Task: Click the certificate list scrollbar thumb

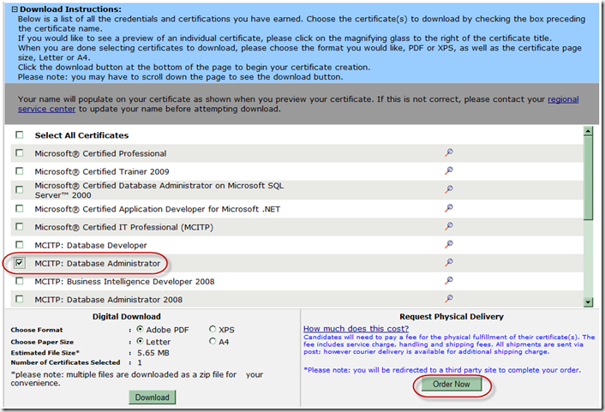Action: pos(588,178)
